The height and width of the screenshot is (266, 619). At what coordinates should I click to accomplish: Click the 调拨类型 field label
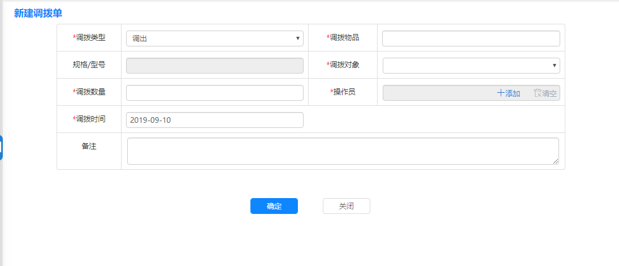click(90, 38)
